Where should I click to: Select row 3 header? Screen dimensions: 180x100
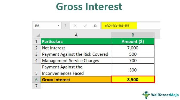click(37, 54)
